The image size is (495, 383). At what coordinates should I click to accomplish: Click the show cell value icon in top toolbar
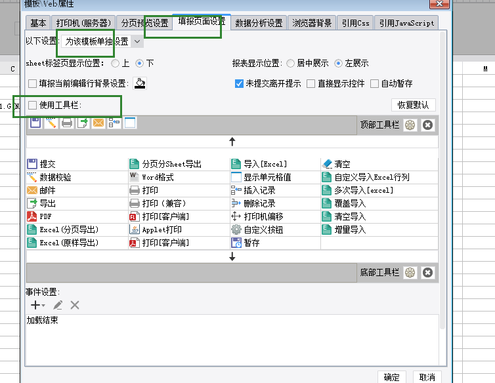pos(130,123)
